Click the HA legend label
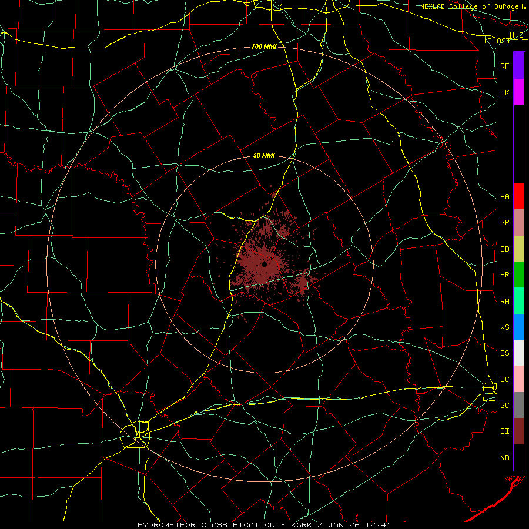The height and width of the screenshot is (529, 529). [x=505, y=197]
